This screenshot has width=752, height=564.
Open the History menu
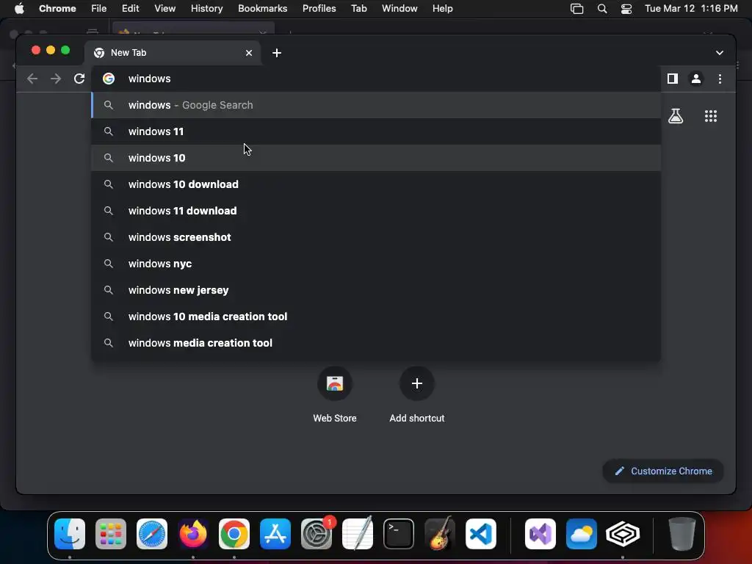coord(206,9)
